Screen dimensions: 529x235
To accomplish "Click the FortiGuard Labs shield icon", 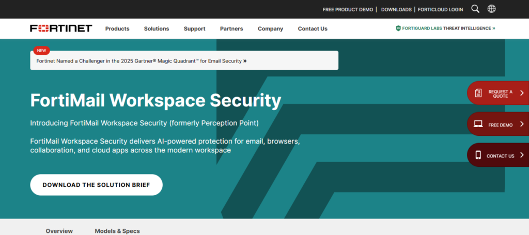I will pos(398,28).
